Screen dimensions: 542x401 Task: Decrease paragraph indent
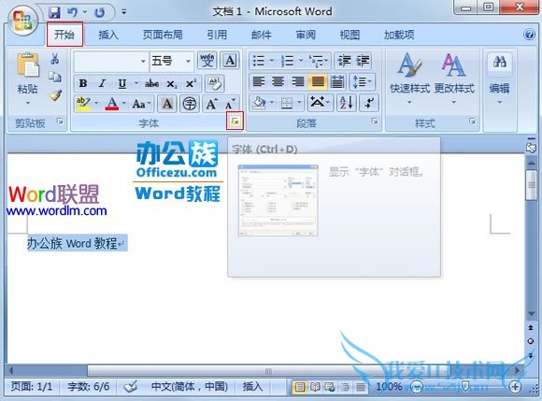click(x=345, y=61)
